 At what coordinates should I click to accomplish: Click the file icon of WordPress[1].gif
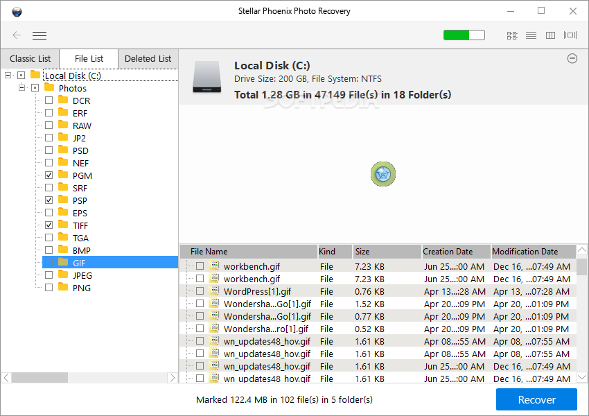point(215,291)
